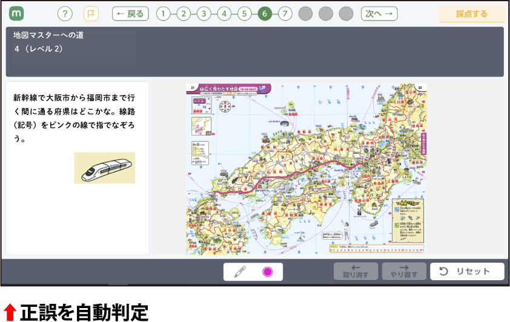The width and height of the screenshot is (510, 322).
Task: Select the active step 6 circle
Action: 265,14
